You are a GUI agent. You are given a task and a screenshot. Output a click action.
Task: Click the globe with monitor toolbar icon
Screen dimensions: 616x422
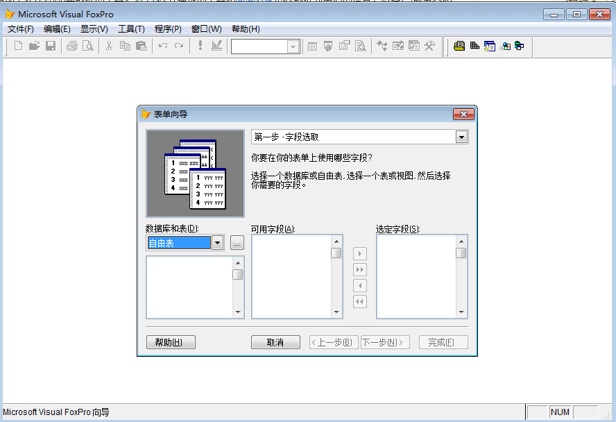520,47
